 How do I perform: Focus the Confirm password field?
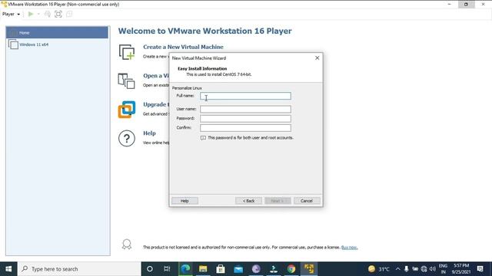coord(245,128)
